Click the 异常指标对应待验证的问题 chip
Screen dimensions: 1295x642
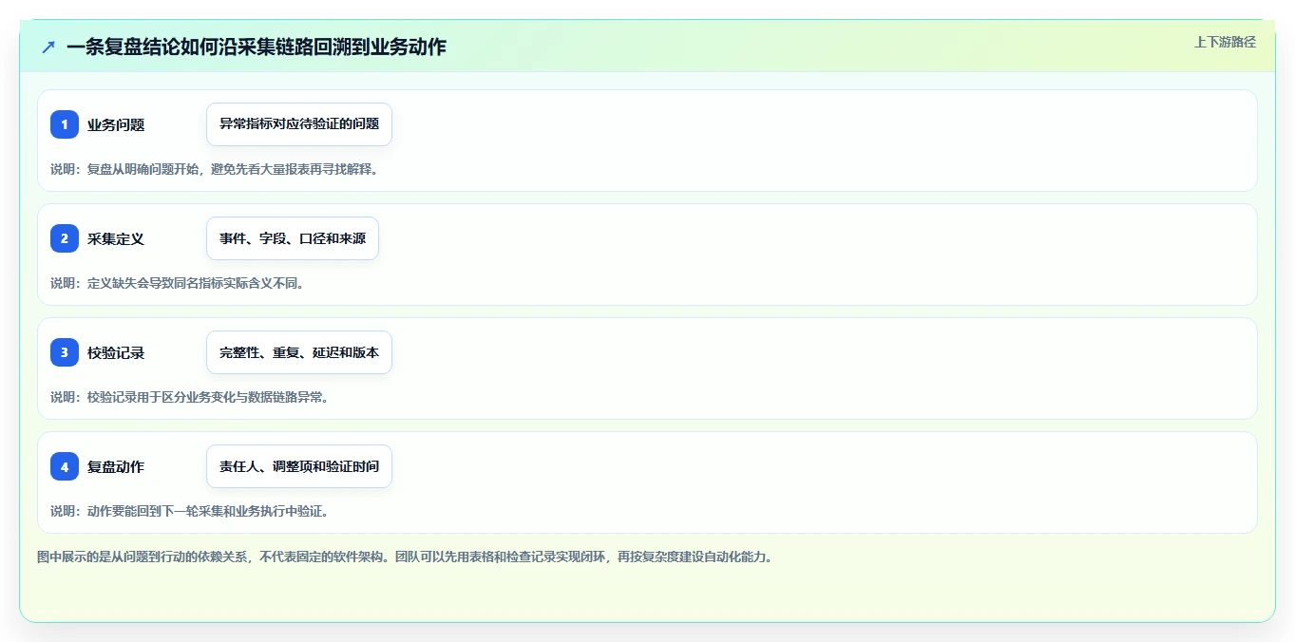(x=299, y=124)
